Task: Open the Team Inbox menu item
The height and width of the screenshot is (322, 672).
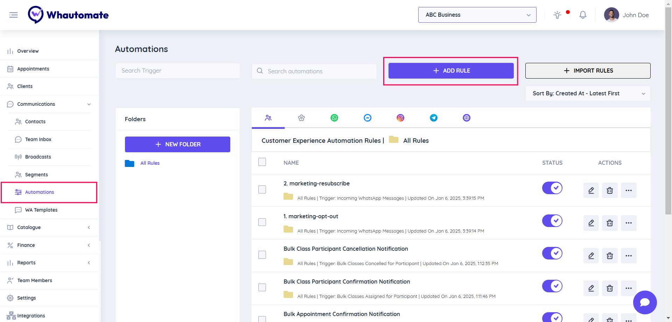Action: (38, 139)
